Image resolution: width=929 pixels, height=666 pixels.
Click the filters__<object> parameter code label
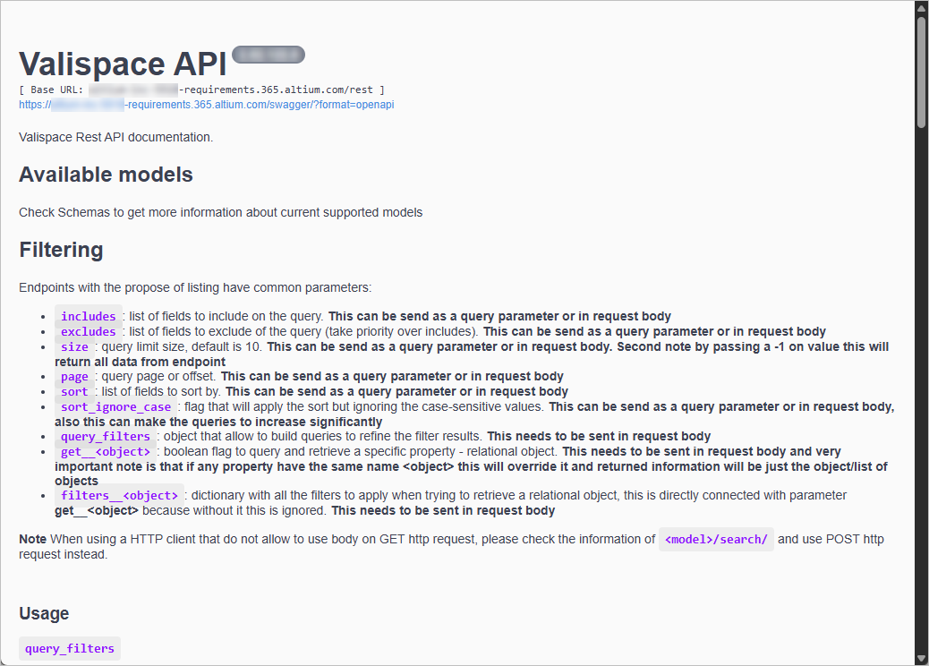[x=120, y=496]
